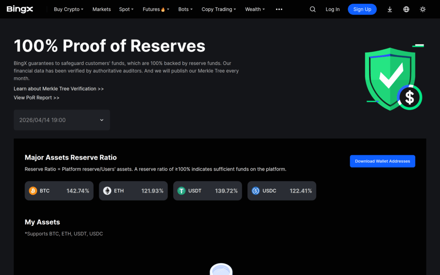Screen dimensions: 440x275
Task: Select the BTC 142.74% reserve value
Action: [78, 191]
